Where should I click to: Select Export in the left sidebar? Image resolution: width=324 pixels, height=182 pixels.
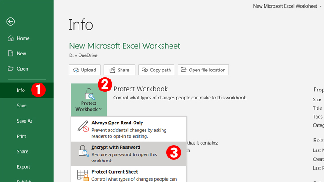(x=23, y=167)
